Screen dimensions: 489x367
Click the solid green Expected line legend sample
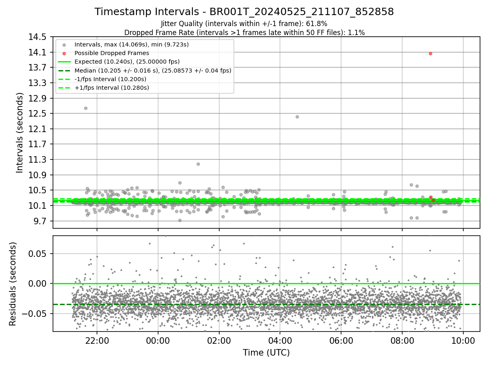pyautogui.click(x=65, y=62)
